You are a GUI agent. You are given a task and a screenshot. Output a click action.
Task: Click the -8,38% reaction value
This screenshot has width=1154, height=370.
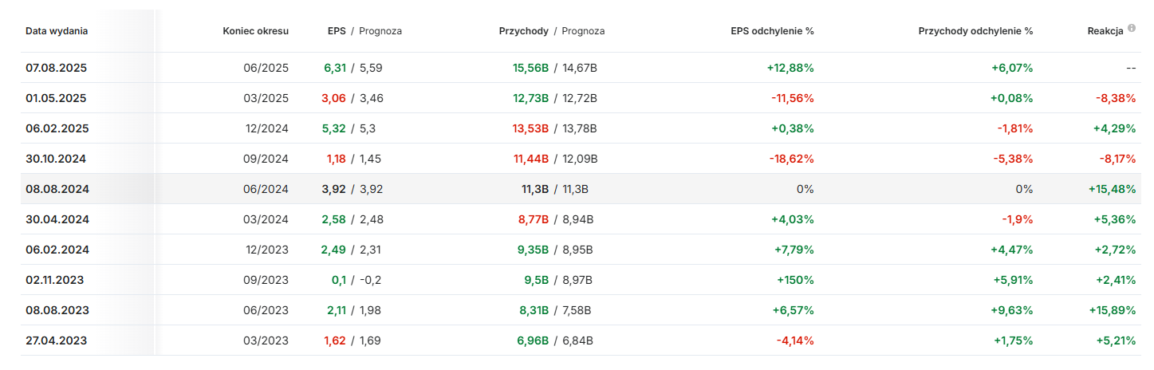[1114, 98]
